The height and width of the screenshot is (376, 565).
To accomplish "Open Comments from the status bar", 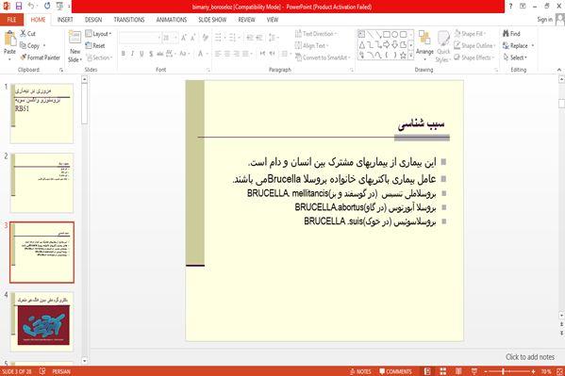I will (x=395, y=371).
